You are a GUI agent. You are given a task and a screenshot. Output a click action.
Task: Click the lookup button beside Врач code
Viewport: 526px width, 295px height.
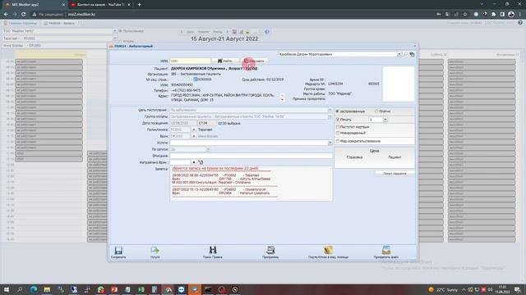click(x=194, y=136)
